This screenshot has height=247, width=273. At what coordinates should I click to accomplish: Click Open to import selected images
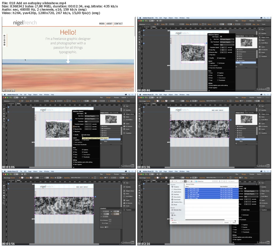[x=234, y=222]
